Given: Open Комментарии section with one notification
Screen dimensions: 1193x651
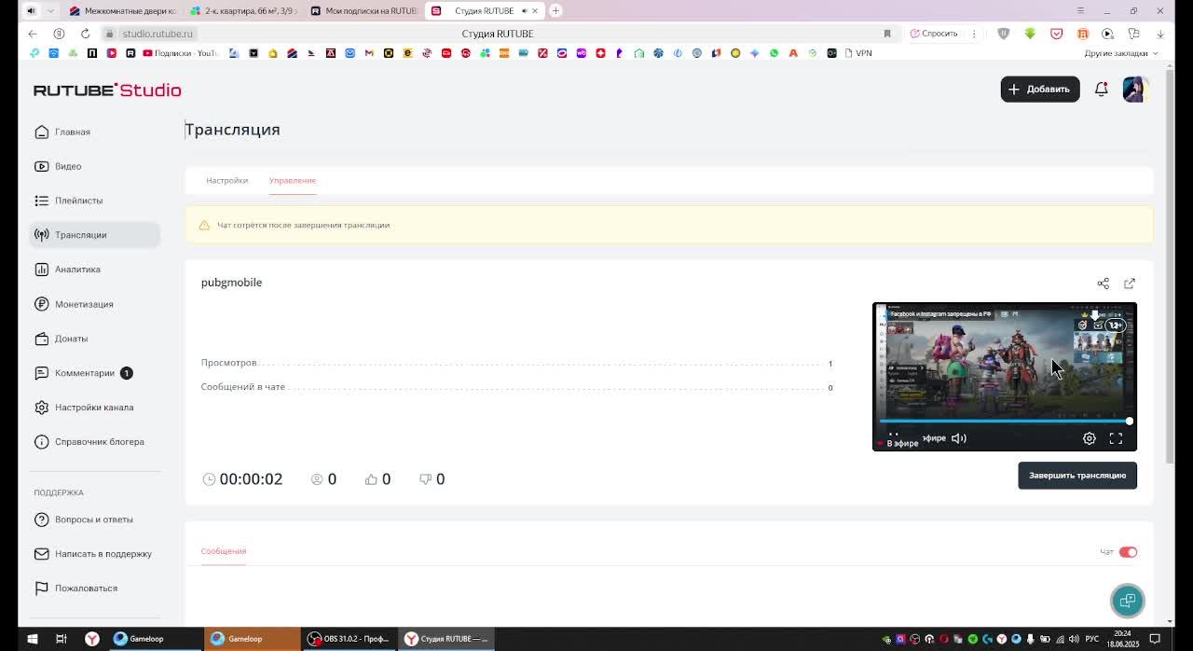Looking at the screenshot, I should (84, 373).
